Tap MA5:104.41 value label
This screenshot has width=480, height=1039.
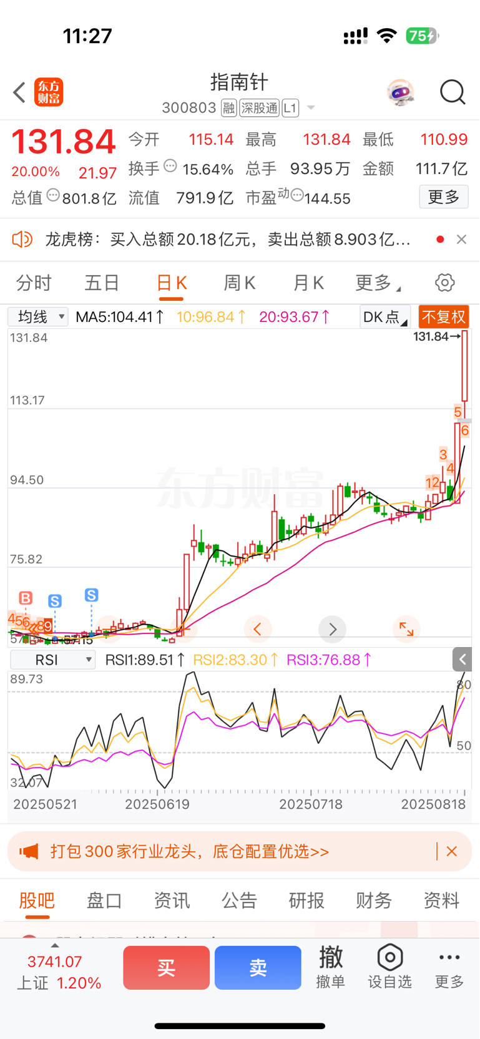(120, 317)
